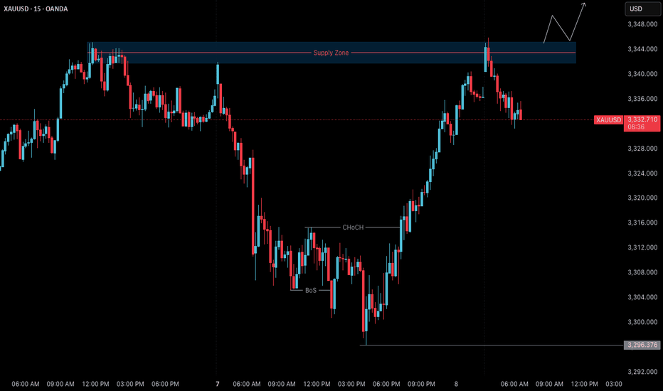The width and height of the screenshot is (663, 391).
Task: Click the 03:00 time axis label
Action: click(x=613, y=384)
